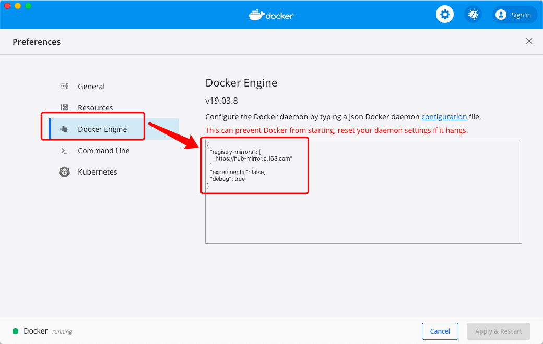This screenshot has height=344, width=543.
Task: Close Preferences with the X icon
Action: pos(529,41)
